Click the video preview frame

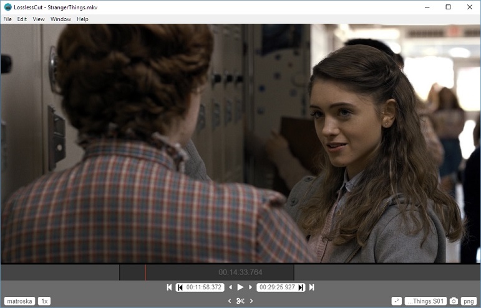(241, 143)
